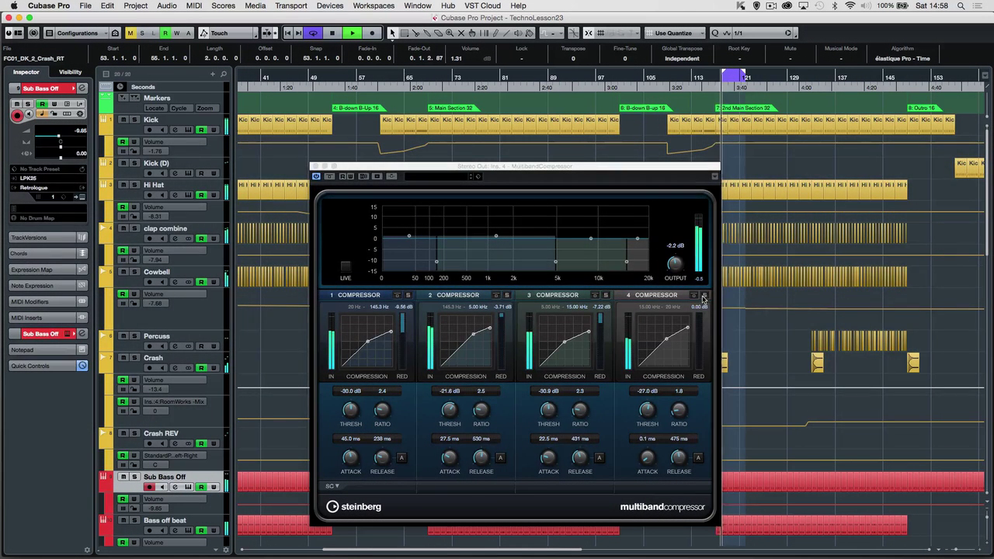Toggle the Cycle loop button in transport
Viewport: 994px width, 559px height.
click(x=313, y=33)
